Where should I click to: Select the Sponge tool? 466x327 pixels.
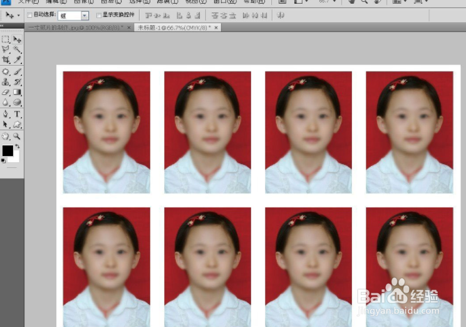[18, 102]
